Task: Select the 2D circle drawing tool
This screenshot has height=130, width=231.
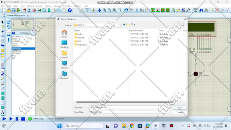Action: (2, 98)
